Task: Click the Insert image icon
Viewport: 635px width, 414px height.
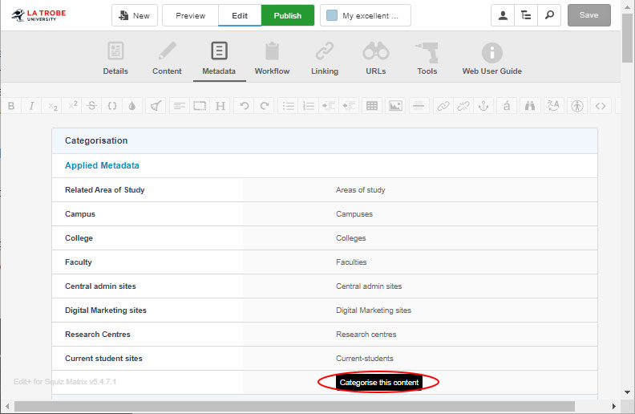Action: pyautogui.click(x=395, y=106)
